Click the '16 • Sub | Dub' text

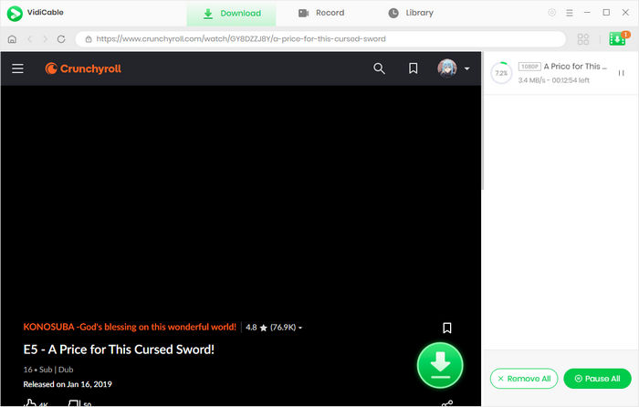(x=48, y=370)
